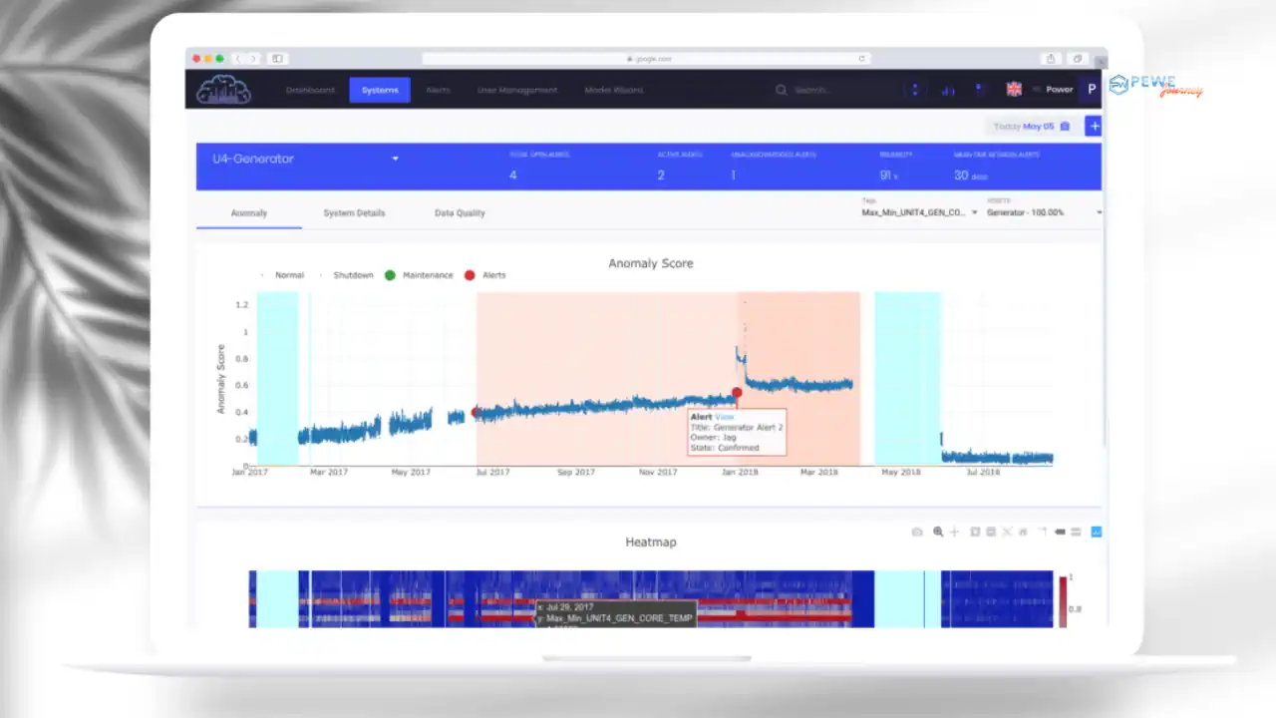Image resolution: width=1276 pixels, height=718 pixels.
Task: Click the search magnifier in the navigation bar
Action: click(781, 90)
